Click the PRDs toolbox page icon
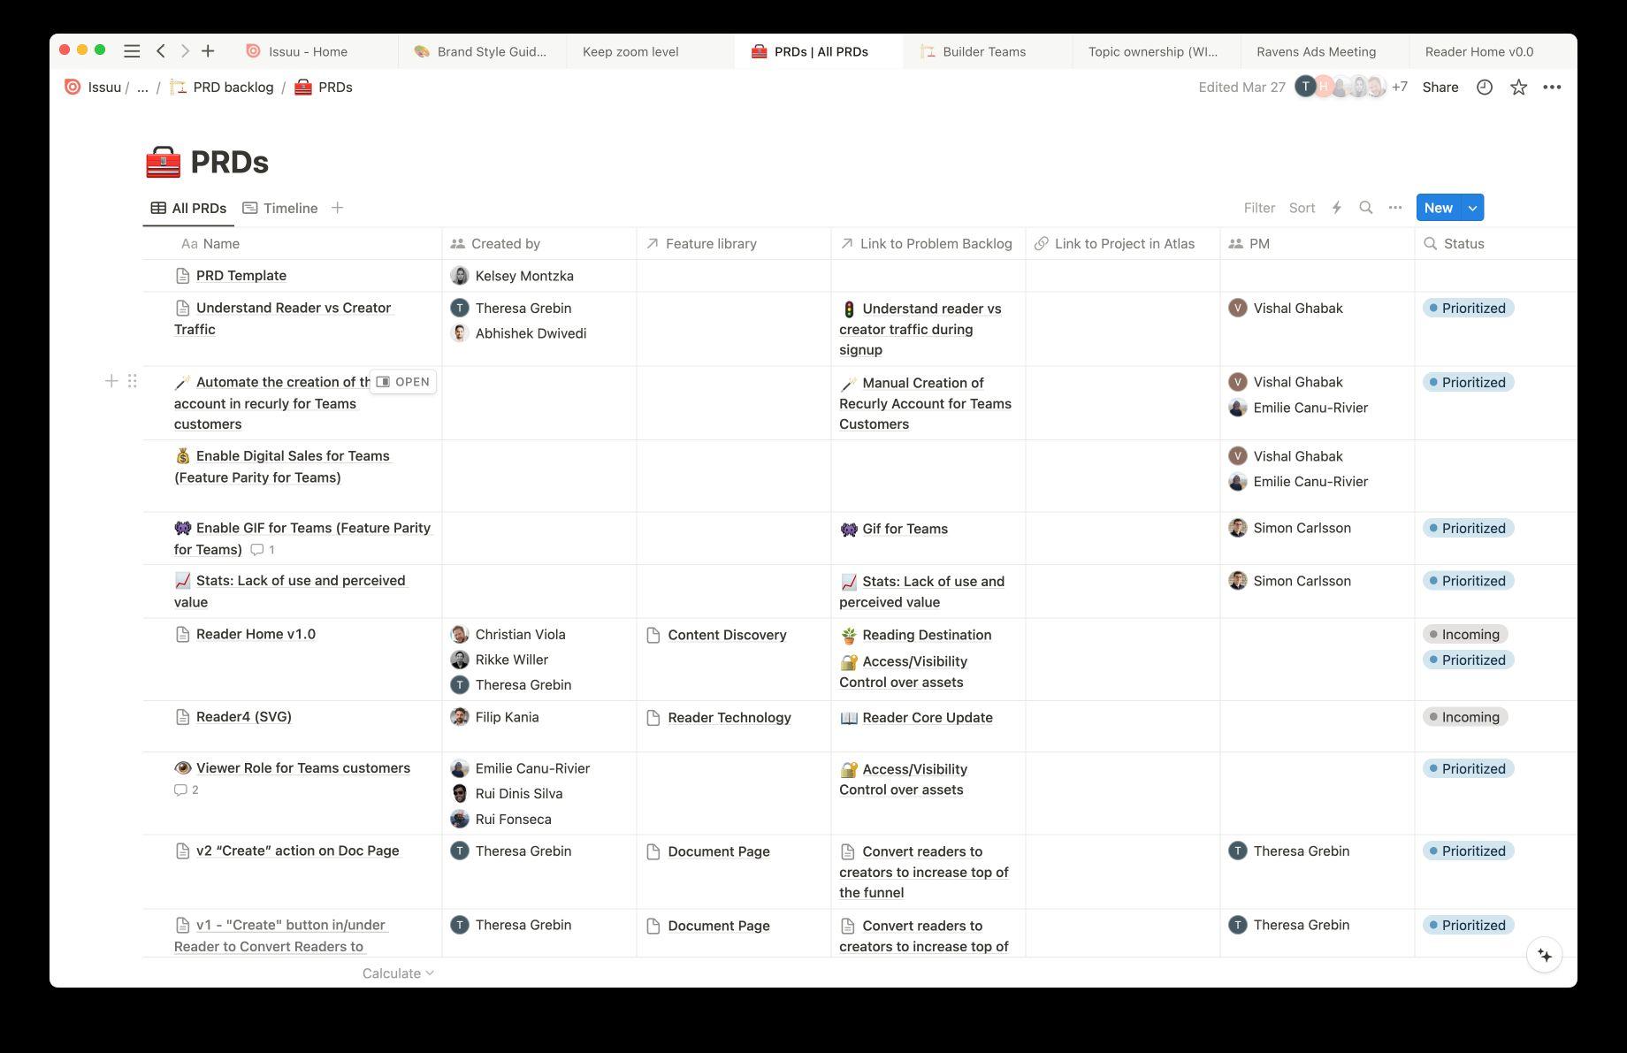 click(x=163, y=162)
